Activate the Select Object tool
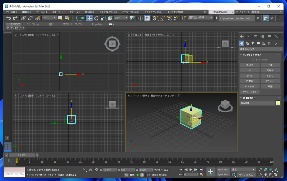Image resolution: width=287 pixels, height=181 pixels. [x=60, y=18]
